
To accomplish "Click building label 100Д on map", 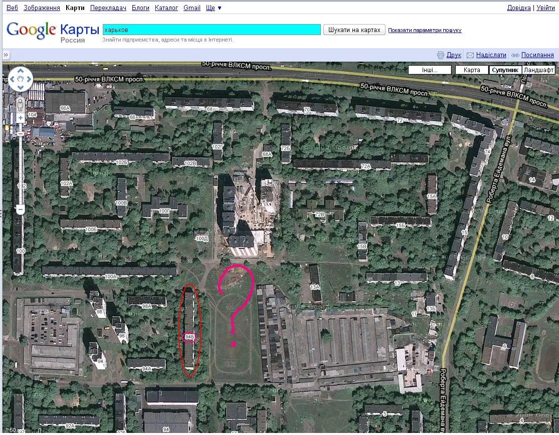I will click(x=202, y=239).
